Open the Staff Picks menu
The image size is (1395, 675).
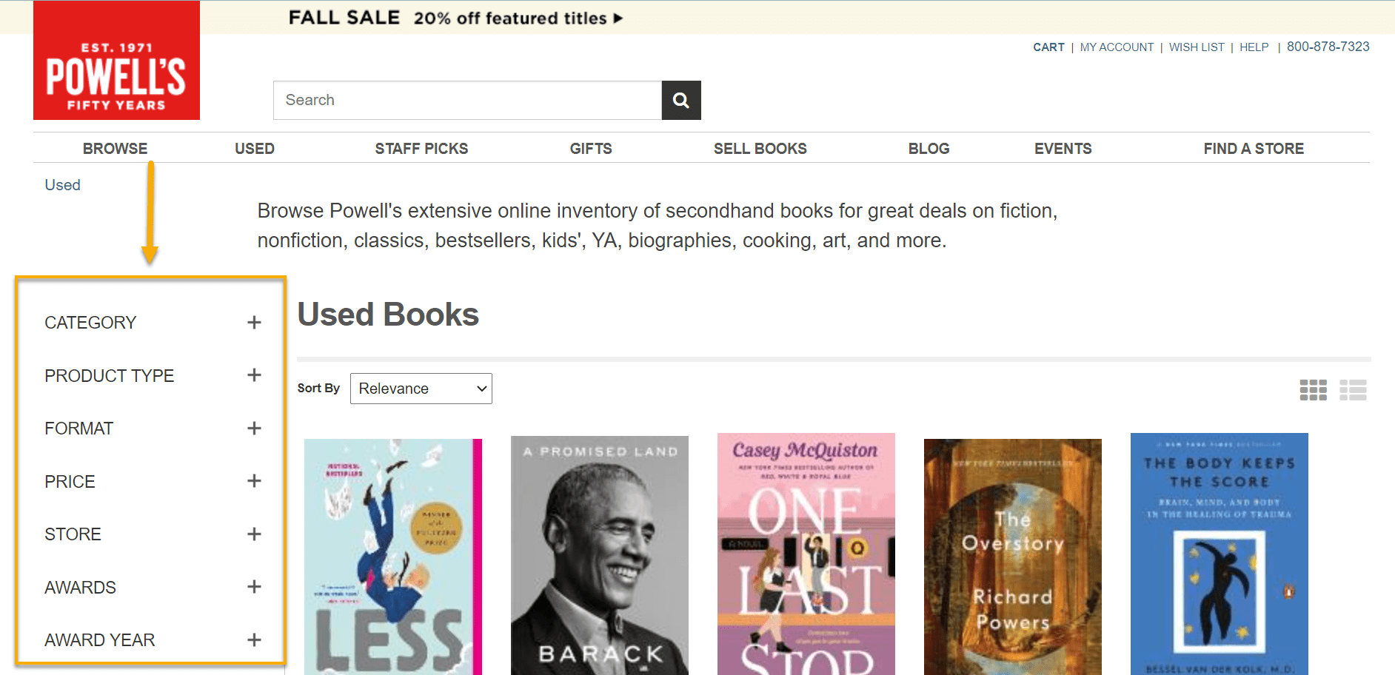click(x=421, y=149)
